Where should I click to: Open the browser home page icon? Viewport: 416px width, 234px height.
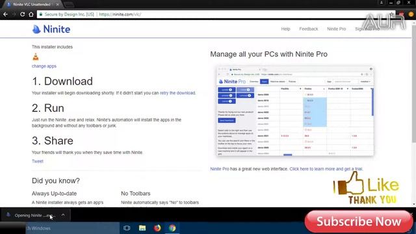pos(31,14)
